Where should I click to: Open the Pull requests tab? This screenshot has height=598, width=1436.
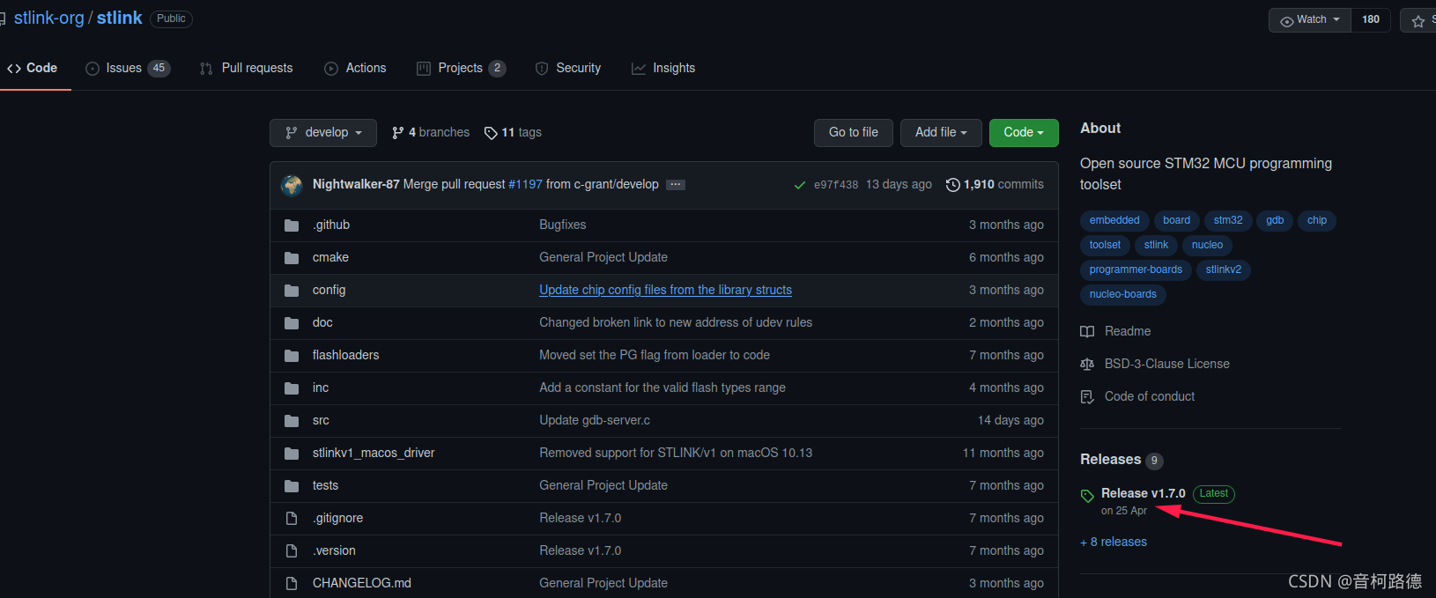pyautogui.click(x=246, y=68)
